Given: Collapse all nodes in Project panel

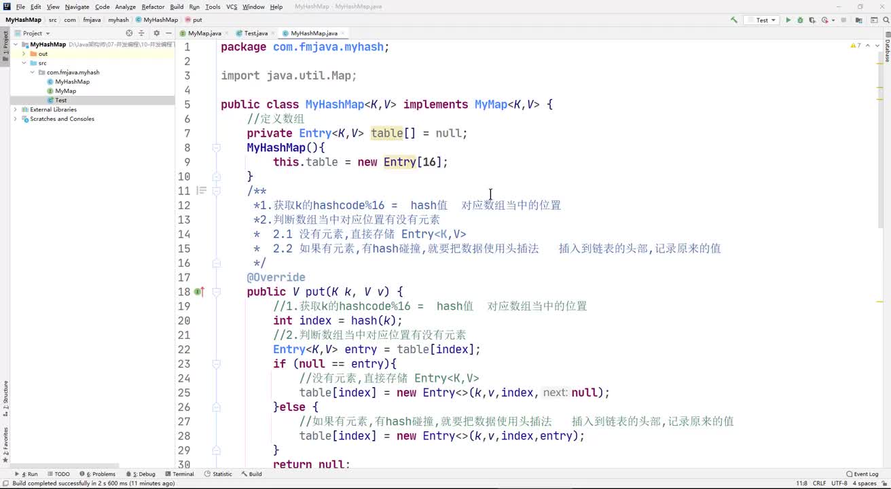Looking at the screenshot, I should [x=141, y=33].
